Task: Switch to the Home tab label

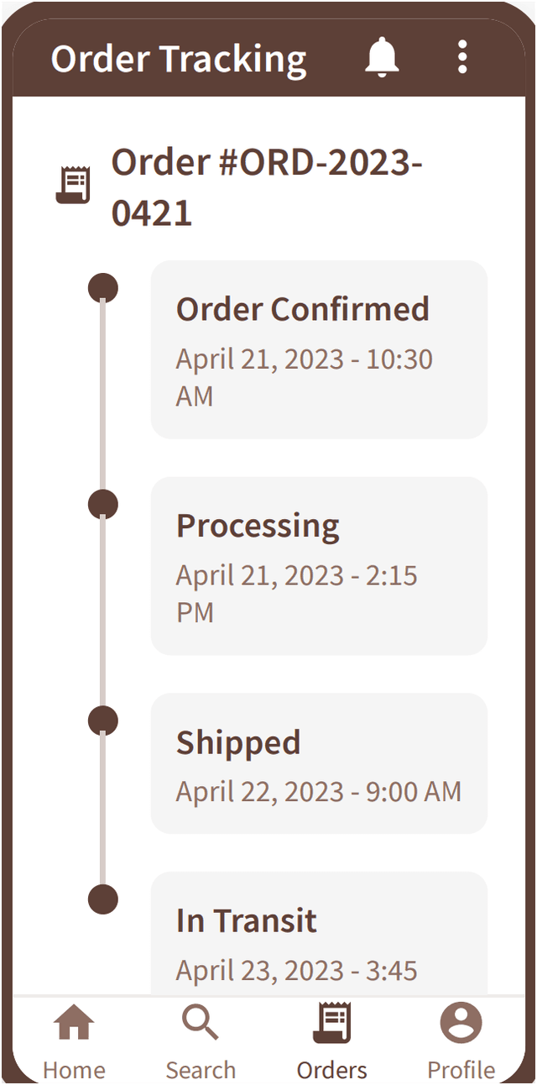Action: [x=74, y=1070]
